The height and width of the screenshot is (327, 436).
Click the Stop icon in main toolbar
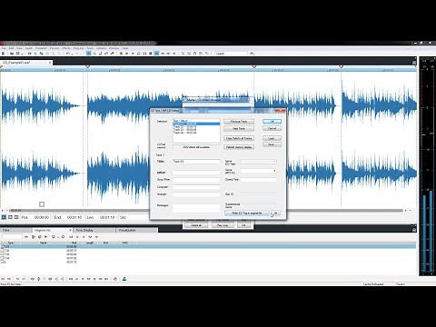151,54
